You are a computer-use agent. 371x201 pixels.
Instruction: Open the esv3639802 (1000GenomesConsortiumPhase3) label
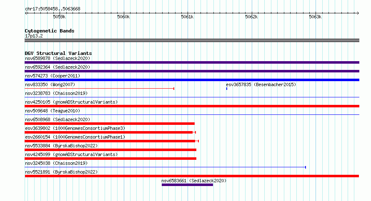coord(75,128)
